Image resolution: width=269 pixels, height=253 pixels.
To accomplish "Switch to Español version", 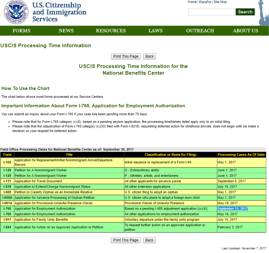I will [205, 2].
